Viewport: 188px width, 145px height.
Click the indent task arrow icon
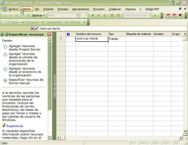(x=11, y=15)
